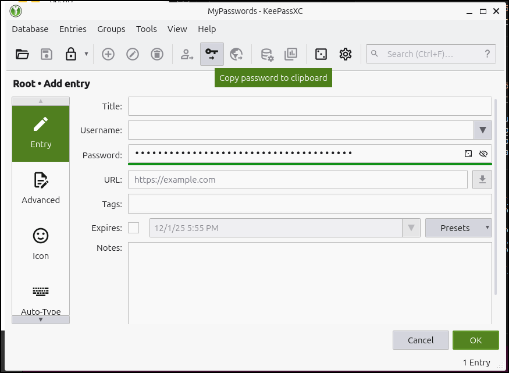Click inside the Title input field

[308, 106]
